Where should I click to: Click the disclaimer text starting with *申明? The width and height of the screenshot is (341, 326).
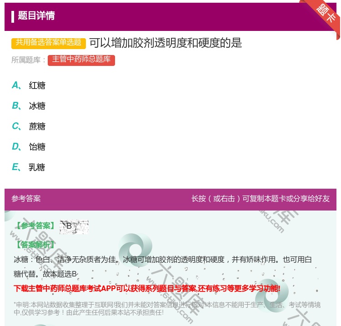click(167, 309)
